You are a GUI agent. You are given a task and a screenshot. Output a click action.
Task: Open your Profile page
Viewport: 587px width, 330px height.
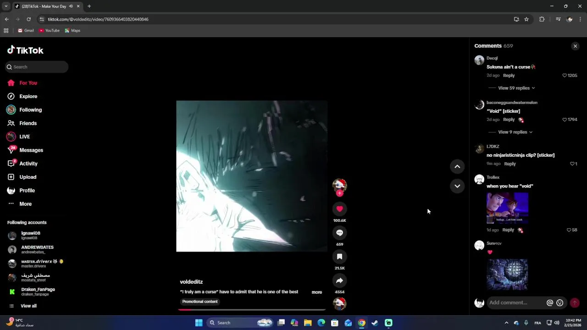27,191
